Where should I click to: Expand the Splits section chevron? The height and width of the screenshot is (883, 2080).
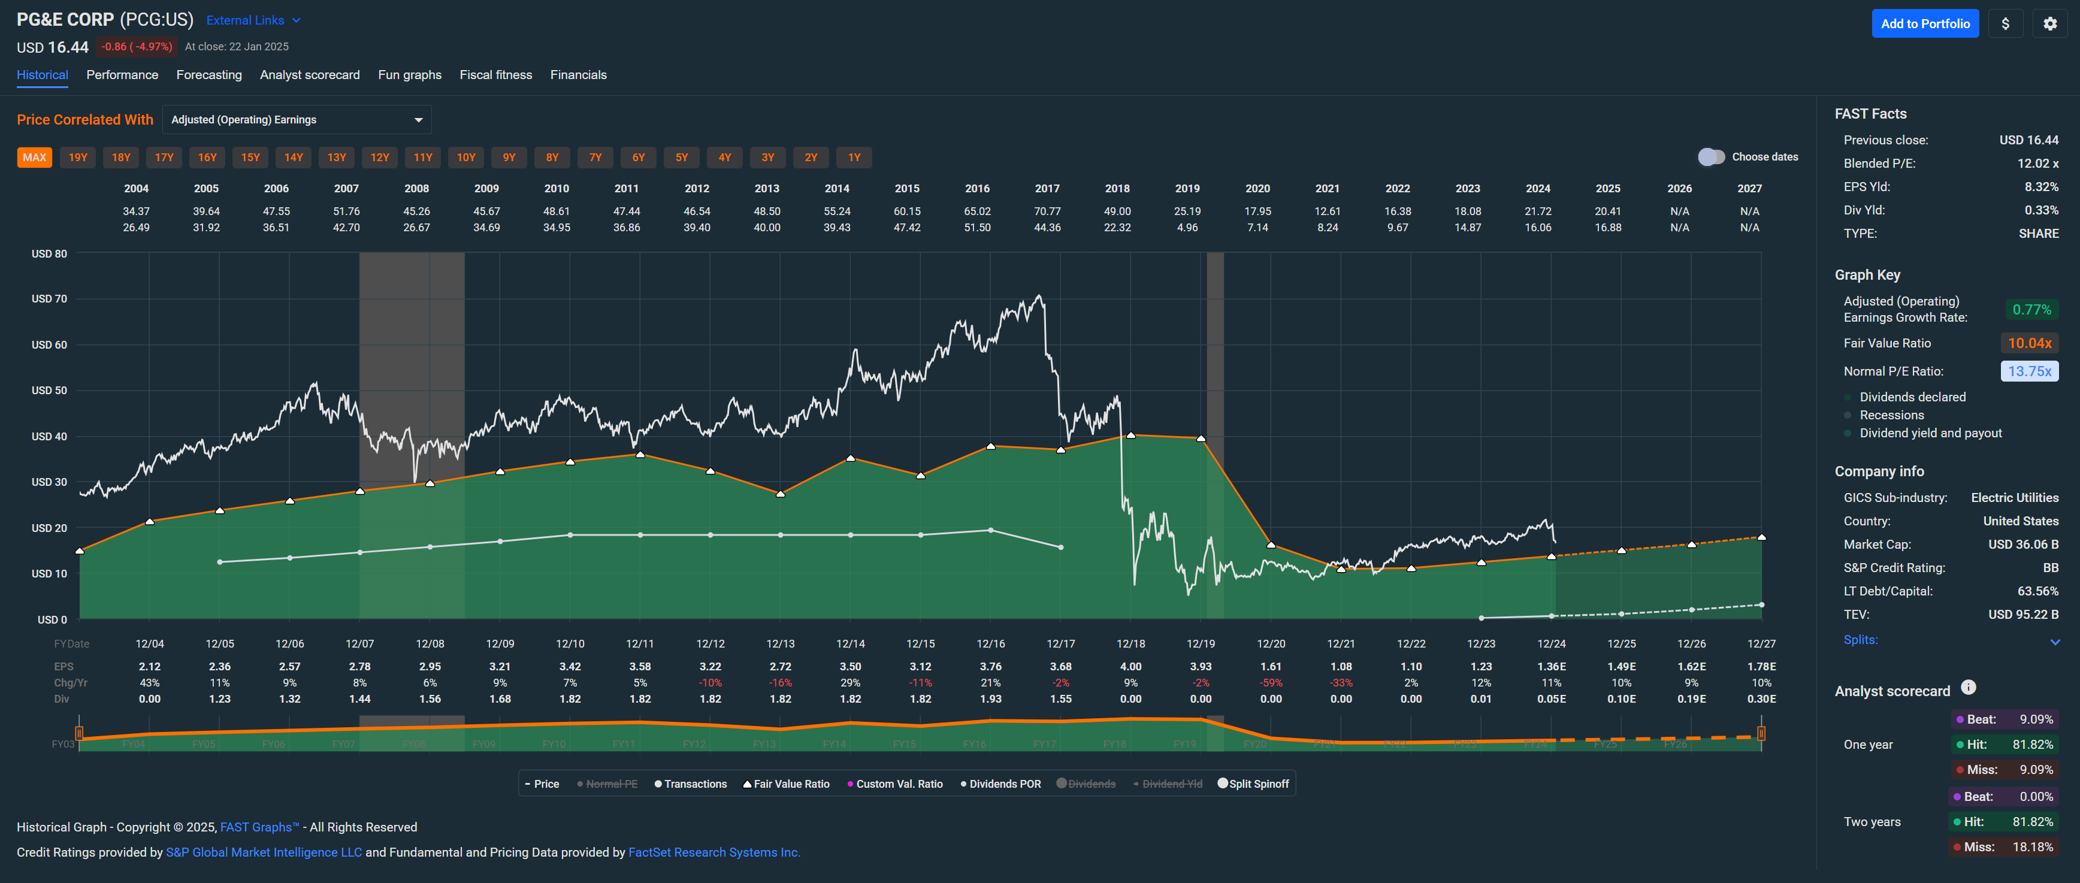pyautogui.click(x=2054, y=642)
